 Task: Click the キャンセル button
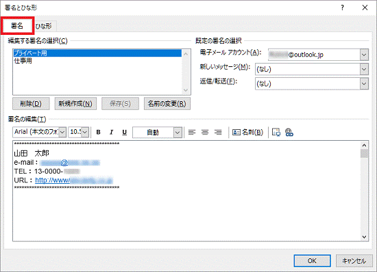pyautogui.click(x=354, y=261)
